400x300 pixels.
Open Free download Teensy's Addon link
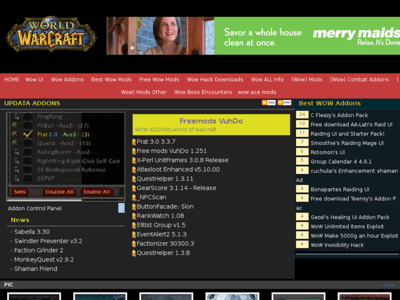pyautogui.click(x=353, y=199)
